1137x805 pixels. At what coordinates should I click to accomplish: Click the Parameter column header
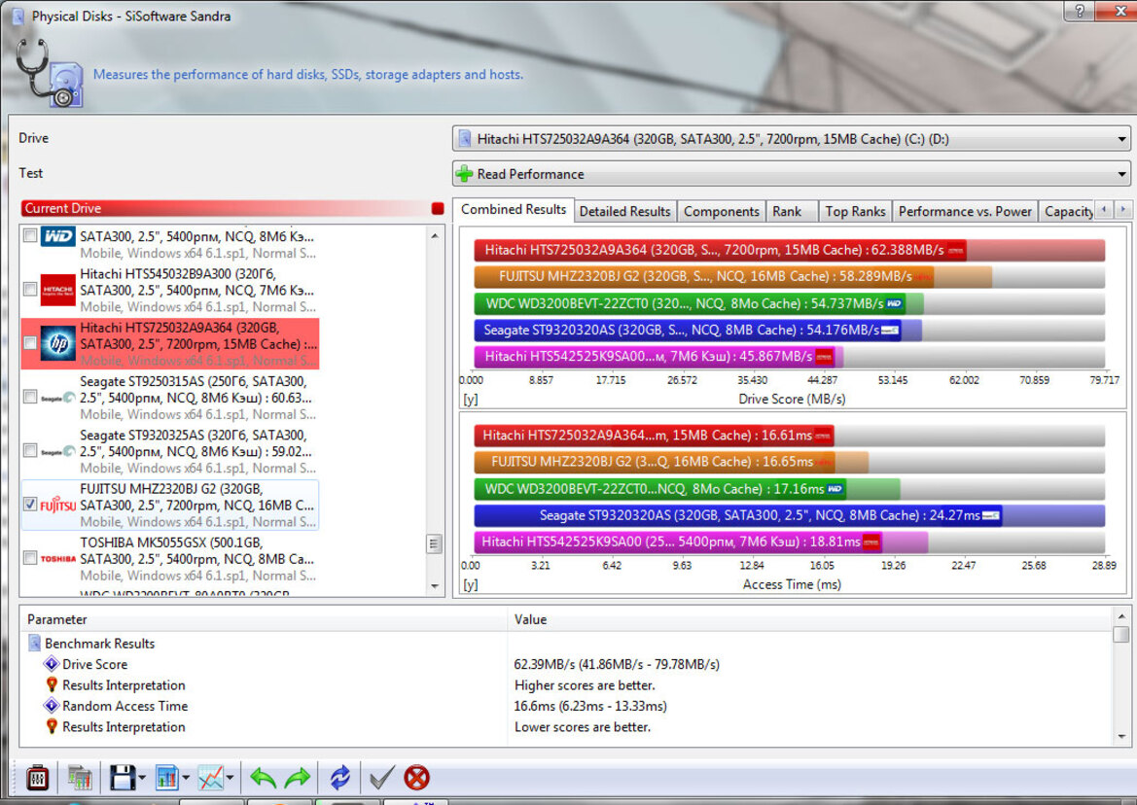pyautogui.click(x=265, y=619)
